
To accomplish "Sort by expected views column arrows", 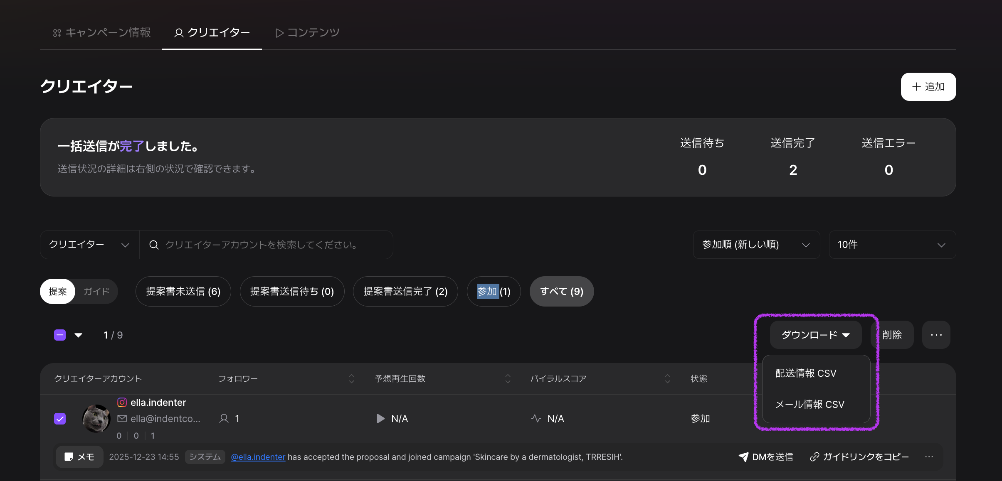I will tap(508, 378).
